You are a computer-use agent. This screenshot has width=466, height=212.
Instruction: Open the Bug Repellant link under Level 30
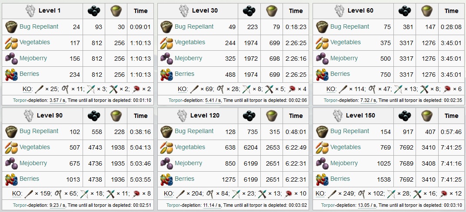tap(194, 26)
